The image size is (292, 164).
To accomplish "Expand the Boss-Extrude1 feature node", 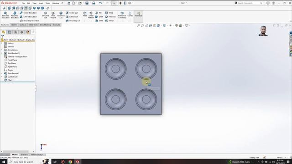I will [x=2, y=73].
